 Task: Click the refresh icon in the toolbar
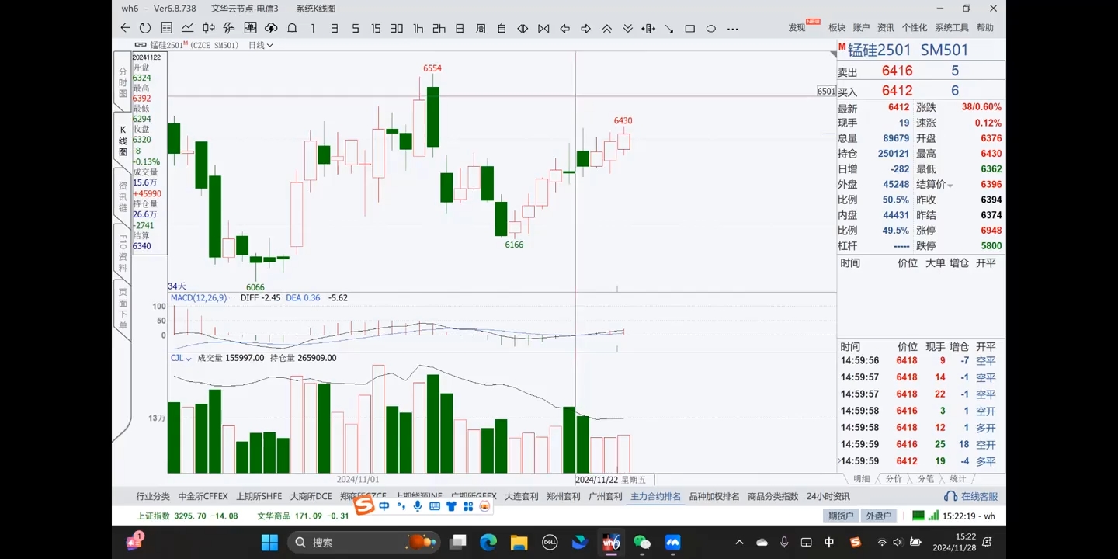pos(145,28)
